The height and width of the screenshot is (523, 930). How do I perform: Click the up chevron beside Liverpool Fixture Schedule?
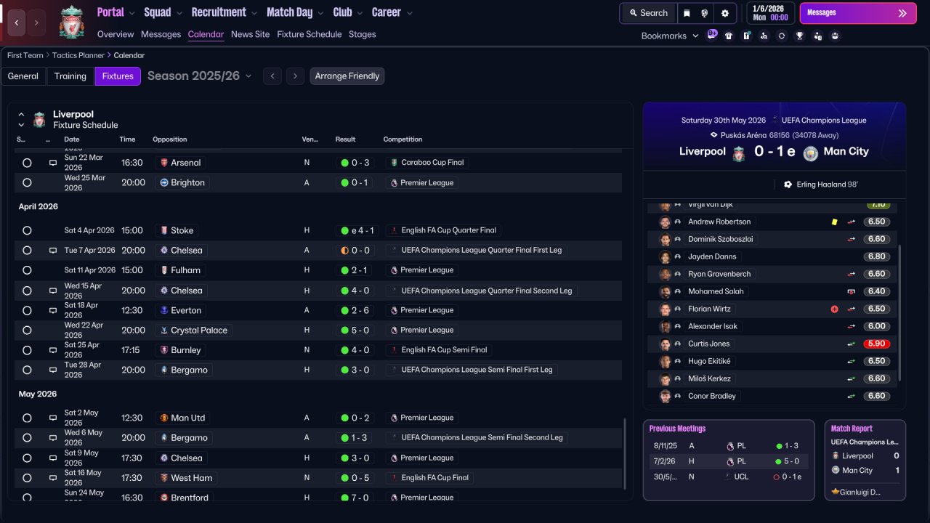click(x=21, y=114)
